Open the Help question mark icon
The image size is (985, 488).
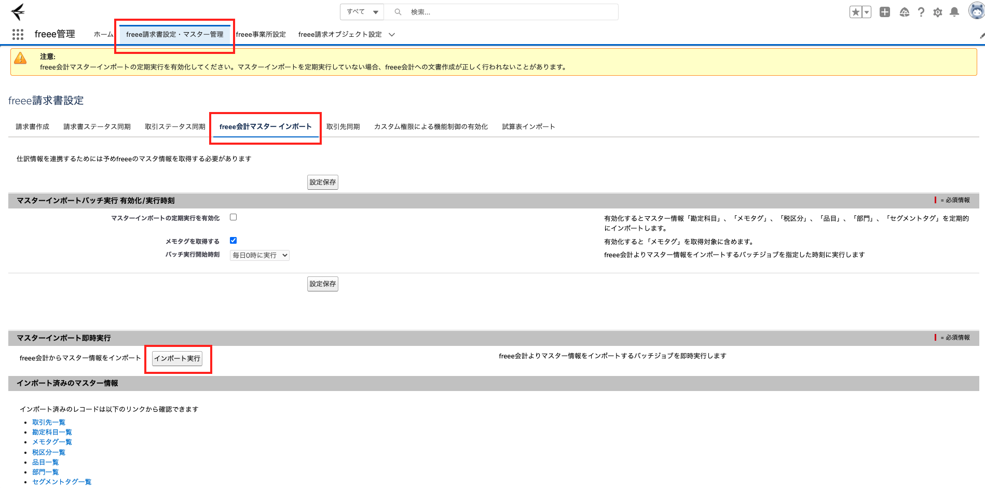click(921, 12)
